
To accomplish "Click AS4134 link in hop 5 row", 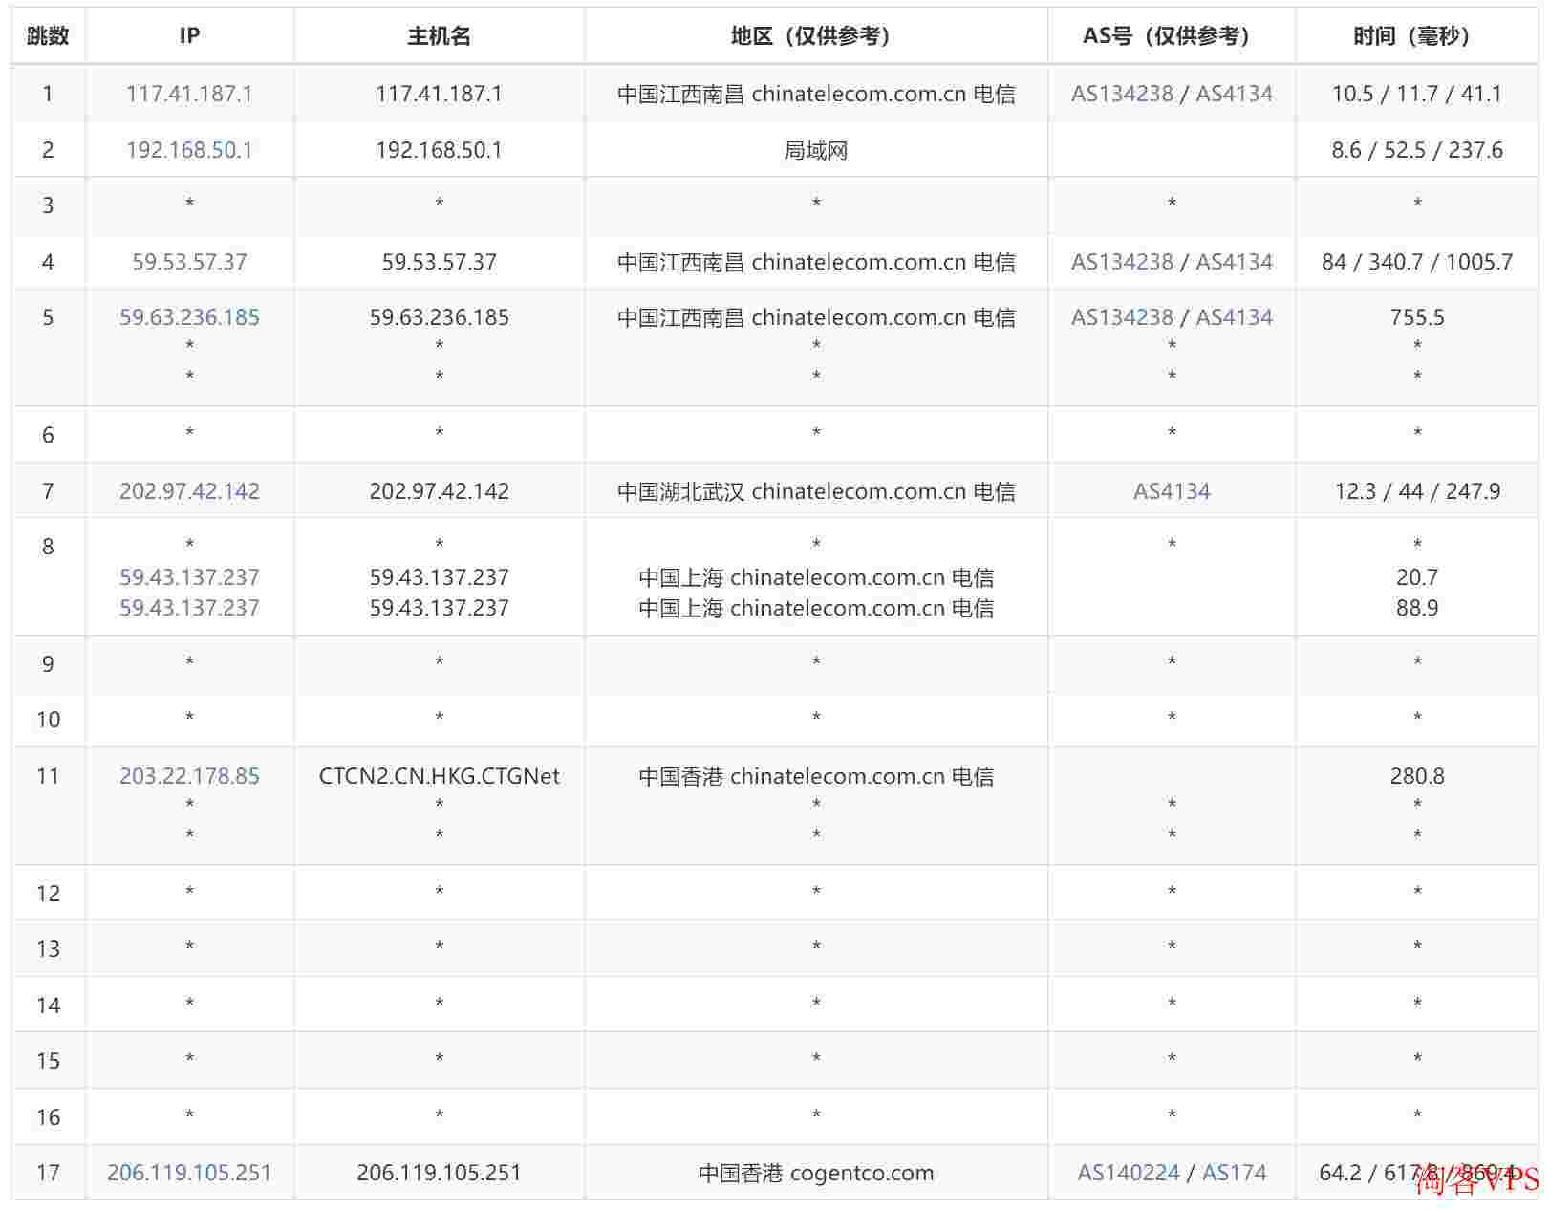I will click(x=1235, y=317).
